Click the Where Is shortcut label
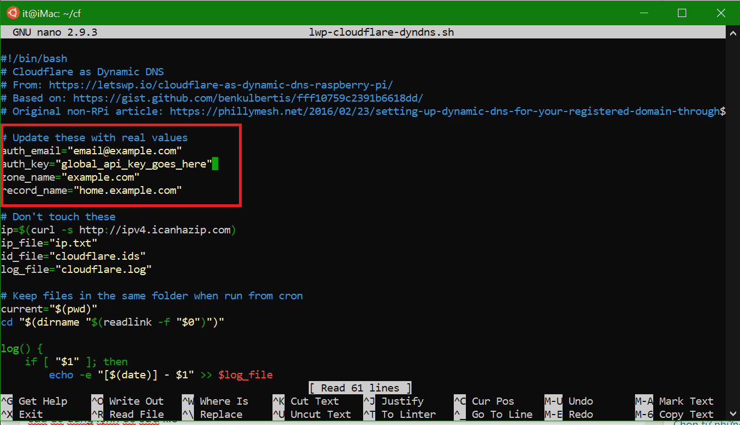This screenshot has width=740, height=425. pyautogui.click(x=224, y=401)
